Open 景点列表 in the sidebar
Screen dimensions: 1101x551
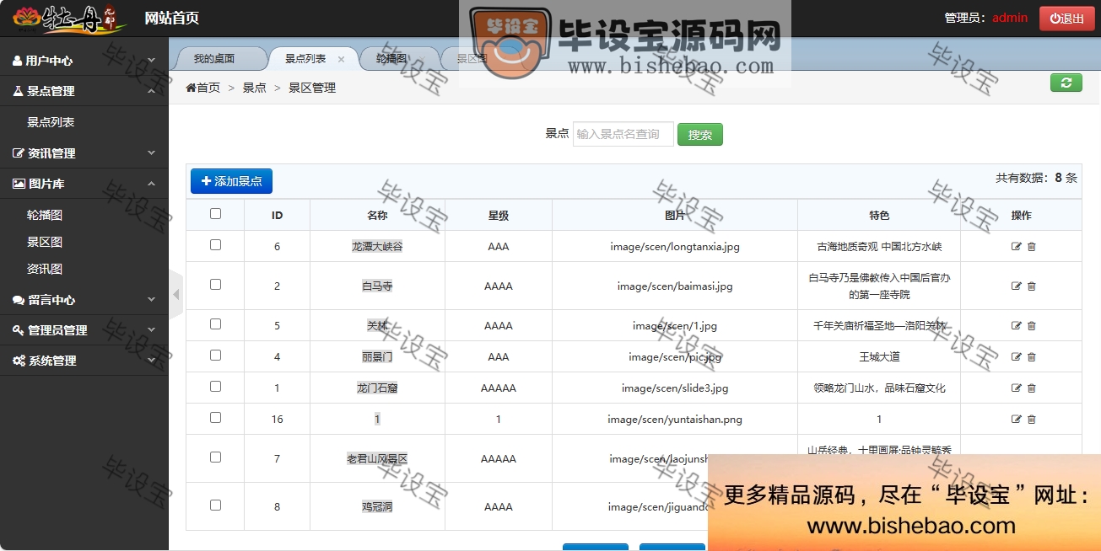coord(51,122)
